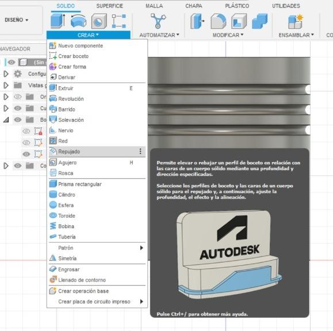Screen dimensions: 333x331
Task: Select Extruir in the Crear menu
Action: click(97, 88)
